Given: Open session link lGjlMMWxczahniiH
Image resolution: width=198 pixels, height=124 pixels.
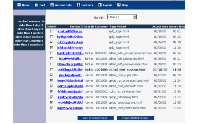Looking at the screenshot, I should tap(70, 108).
